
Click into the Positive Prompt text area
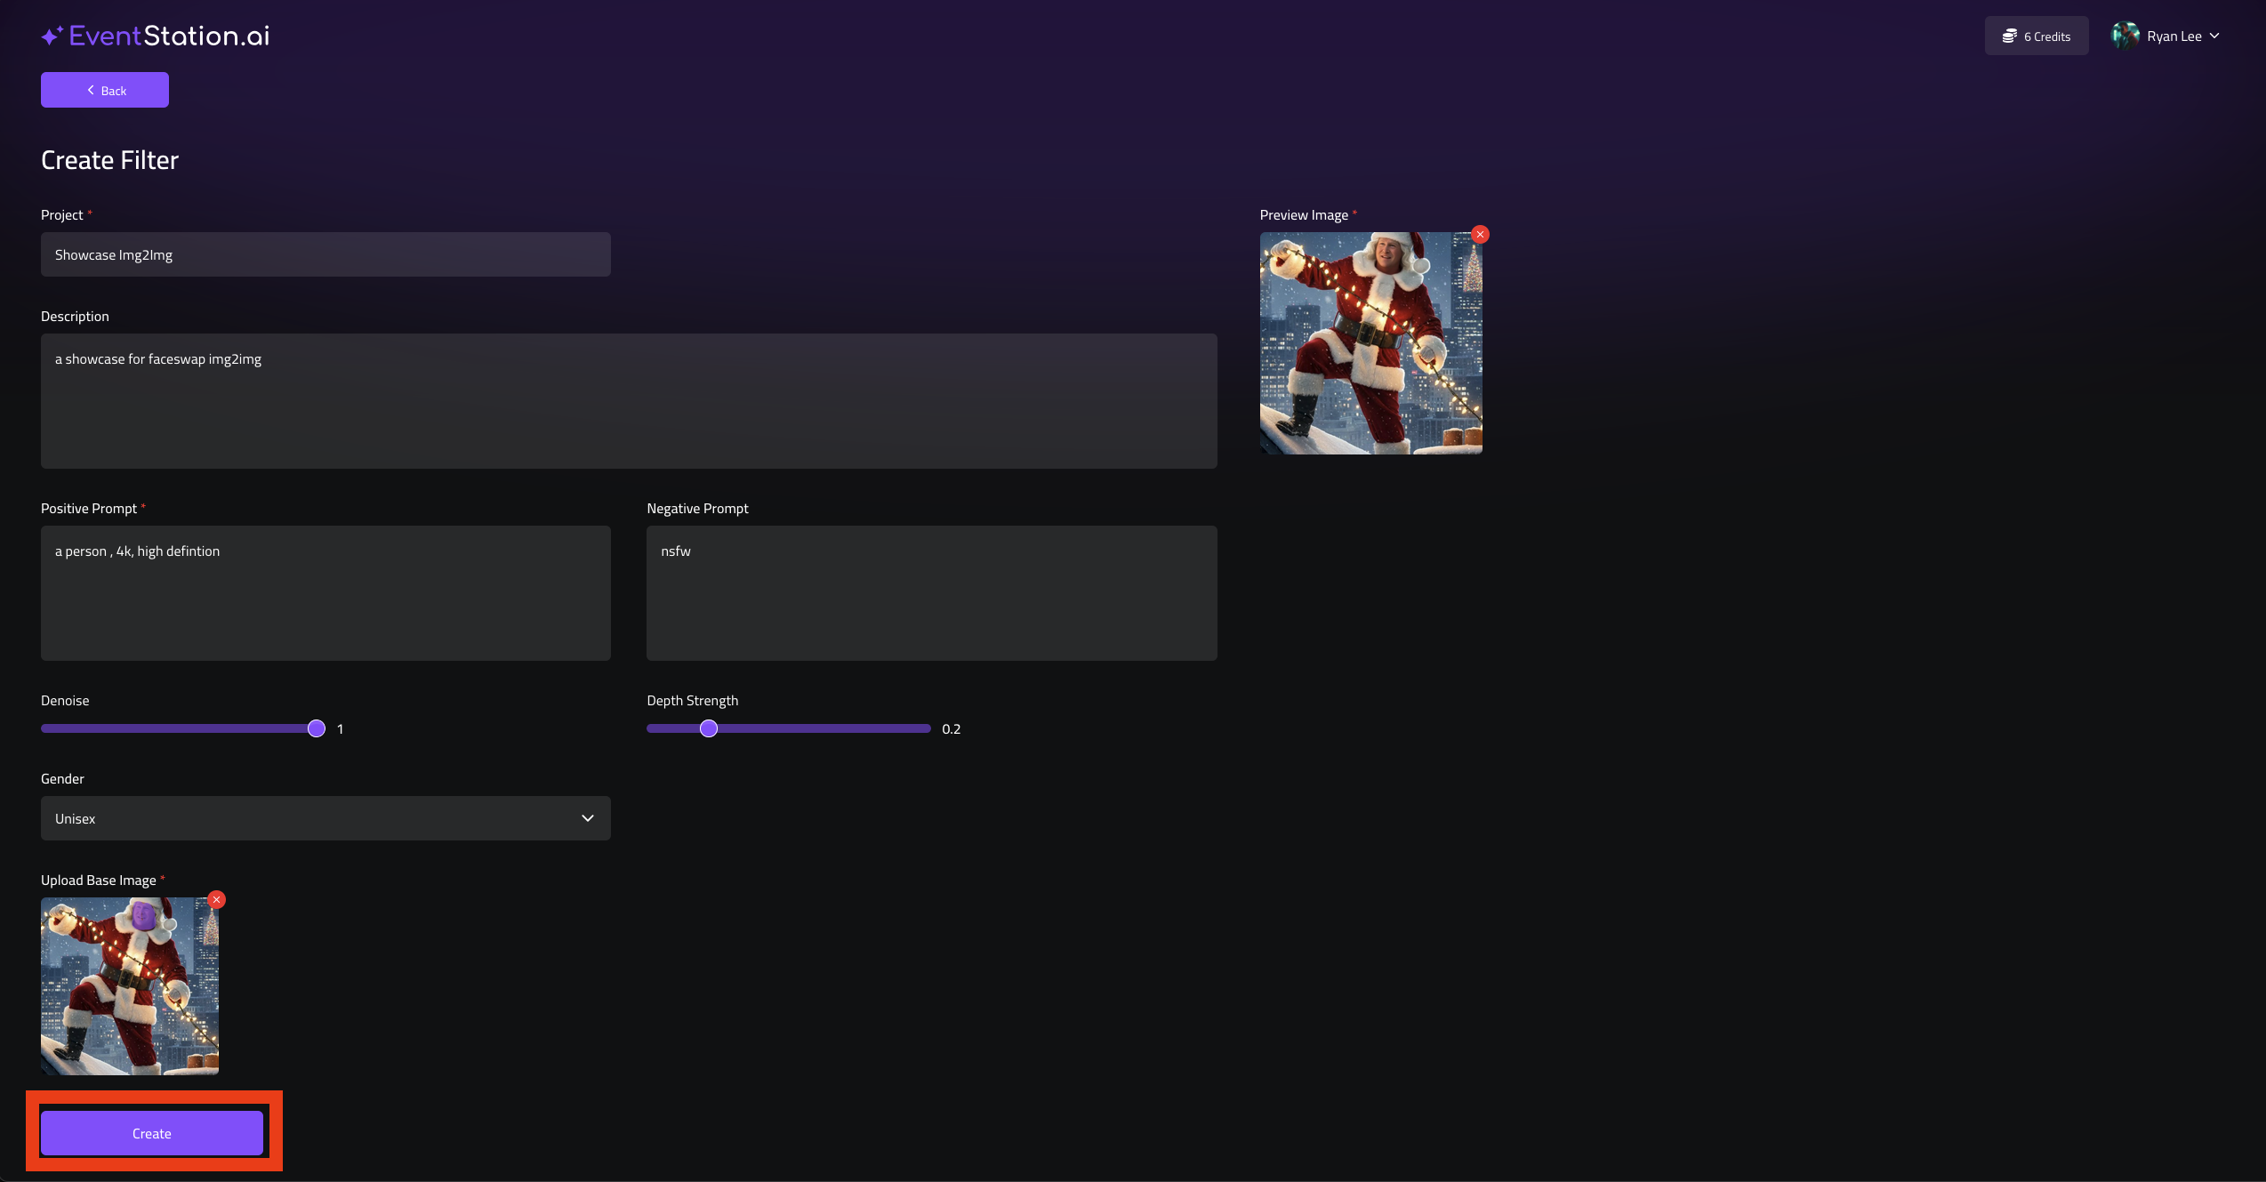click(x=325, y=593)
